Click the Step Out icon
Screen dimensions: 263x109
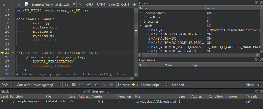point(96,85)
